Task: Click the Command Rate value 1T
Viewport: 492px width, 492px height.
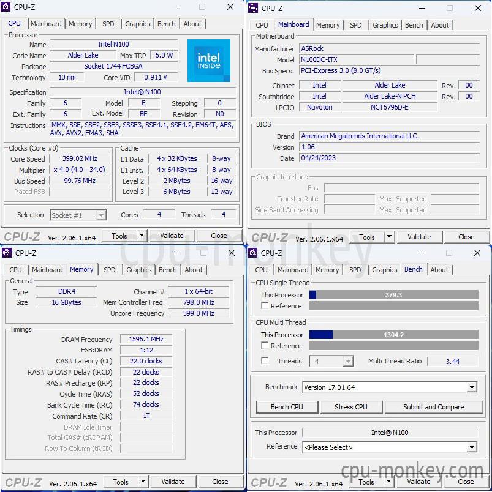Action: click(146, 416)
